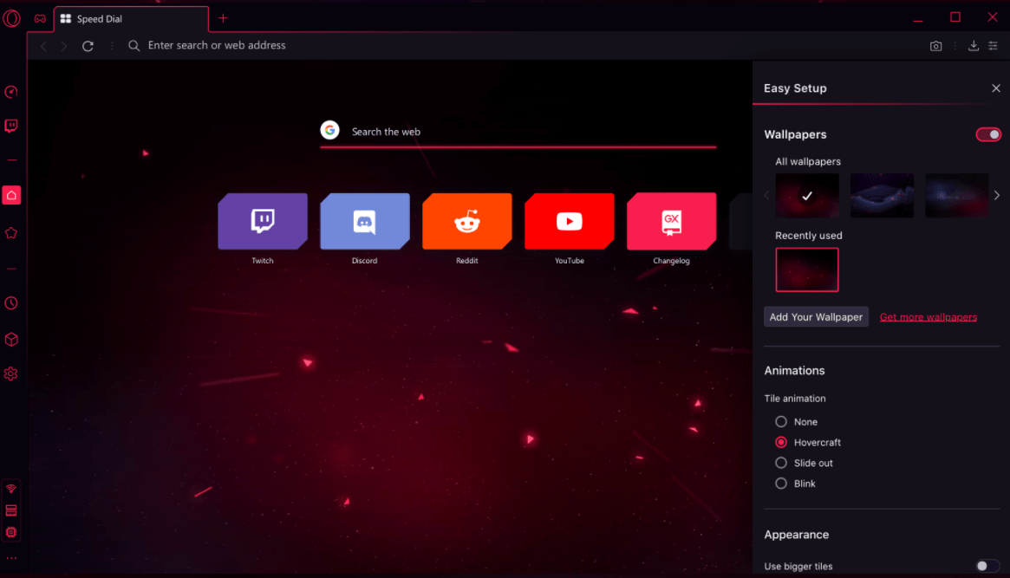Disable the Wallpapers toggle
The width and height of the screenshot is (1010, 578).
tap(988, 134)
